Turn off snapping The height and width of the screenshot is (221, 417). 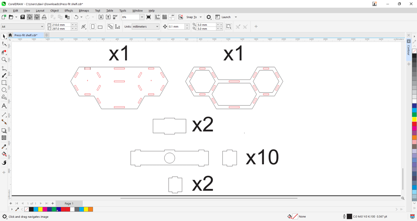pyautogui.click(x=181, y=17)
